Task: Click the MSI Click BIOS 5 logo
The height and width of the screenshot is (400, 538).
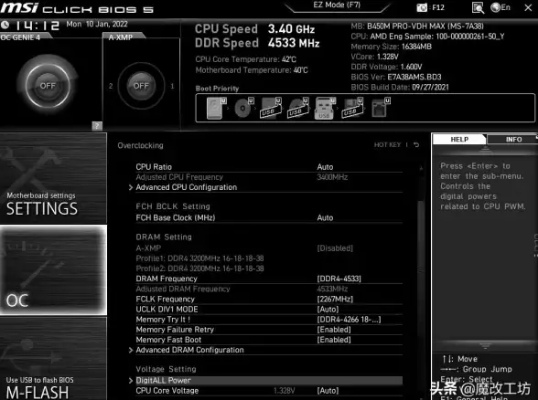Action: 77,7
